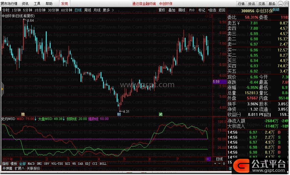Add stock via +自选 button
Image resolution: width=290 pixels, height=175 pixels.
point(212,10)
